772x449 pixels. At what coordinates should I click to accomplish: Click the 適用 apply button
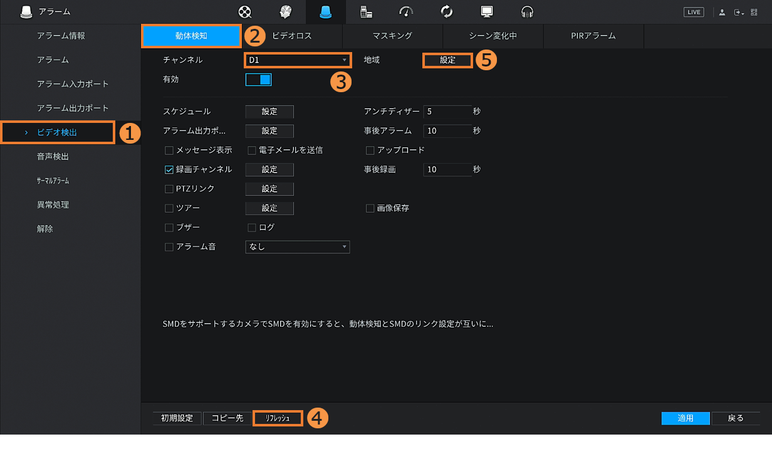pyautogui.click(x=686, y=418)
